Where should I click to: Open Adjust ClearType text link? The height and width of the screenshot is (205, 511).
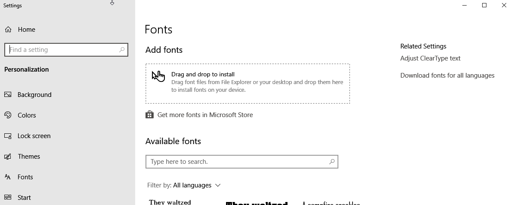[430, 58]
